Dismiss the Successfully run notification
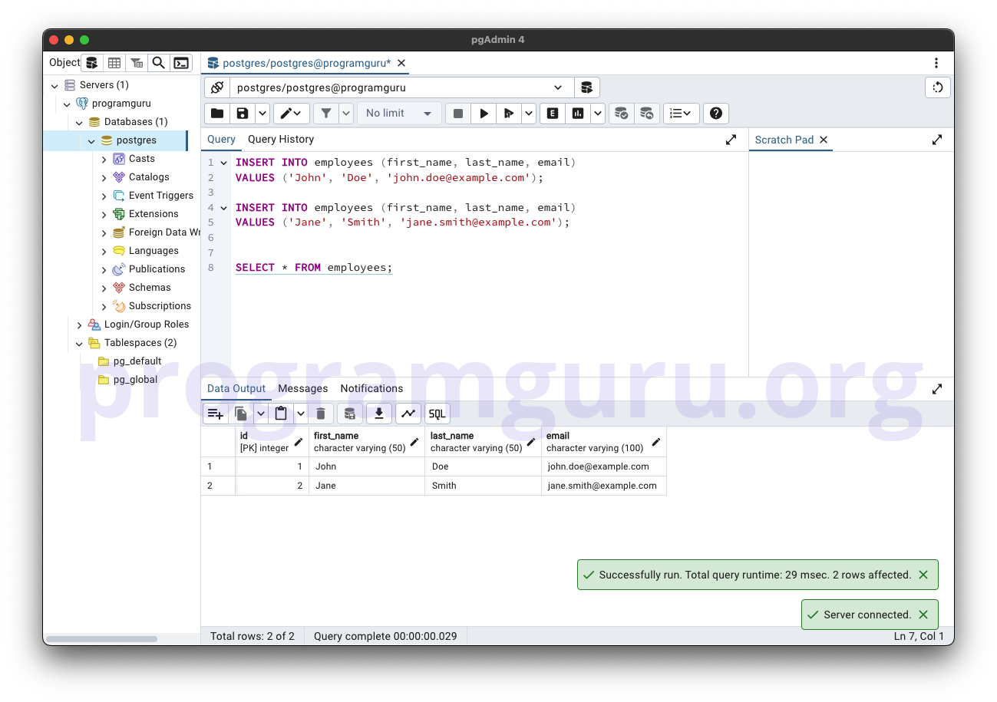The height and width of the screenshot is (702, 997). point(923,575)
